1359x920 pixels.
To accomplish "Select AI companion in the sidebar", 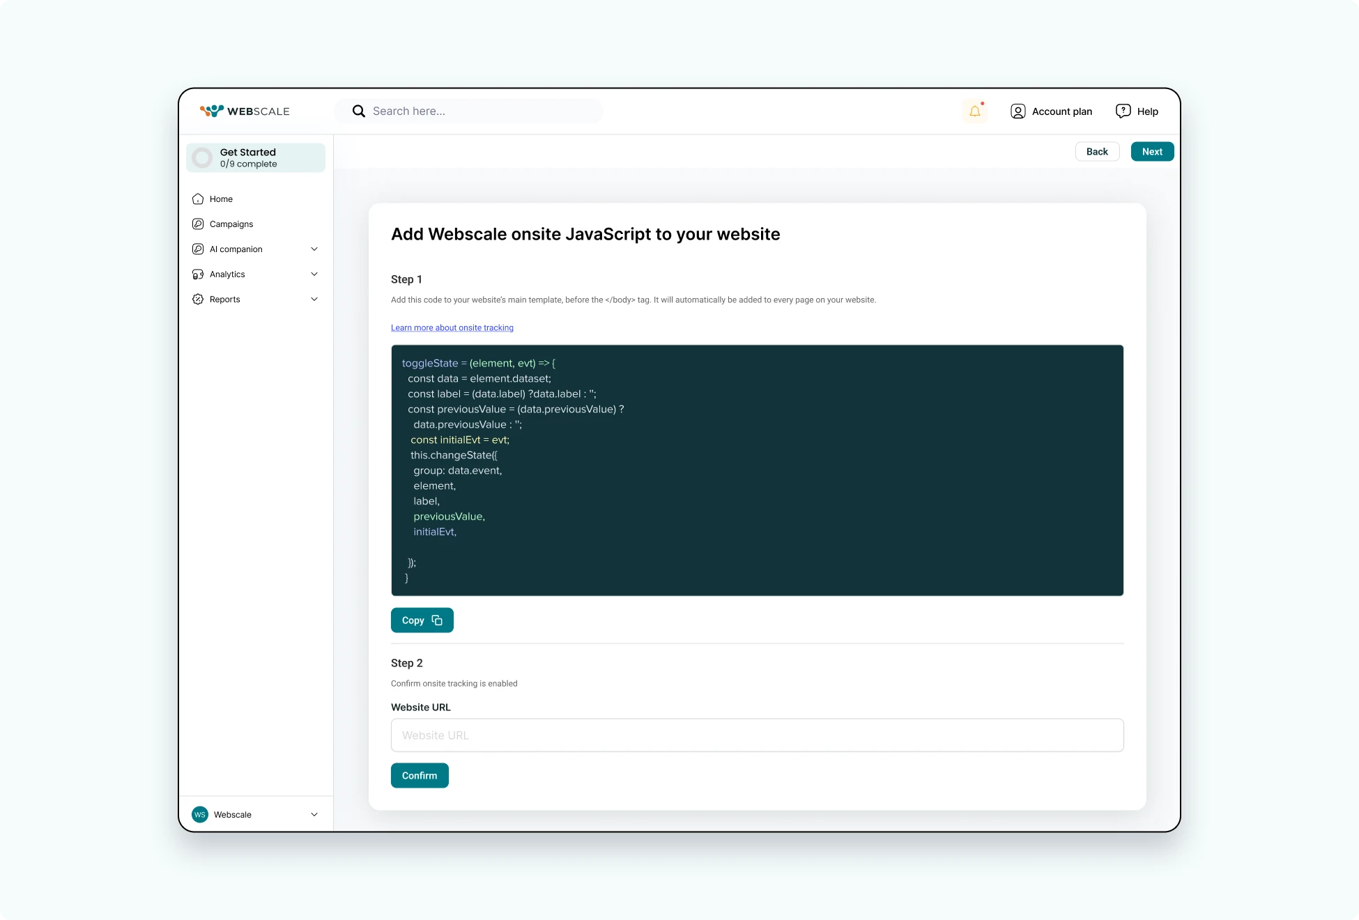I will click(236, 249).
